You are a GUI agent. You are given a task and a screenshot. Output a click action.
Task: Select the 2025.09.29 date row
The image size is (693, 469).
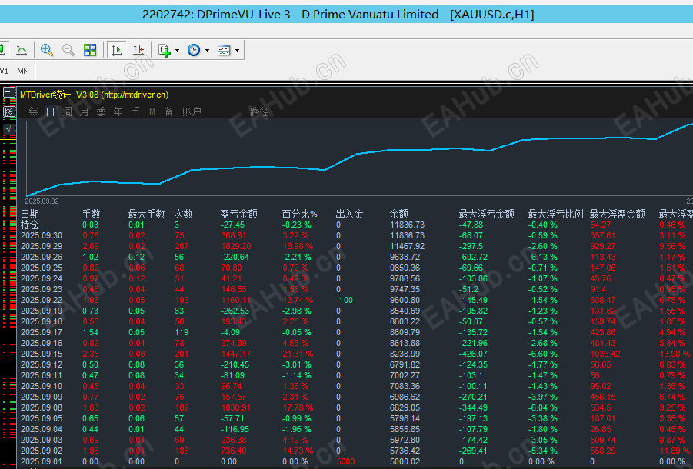coord(42,247)
